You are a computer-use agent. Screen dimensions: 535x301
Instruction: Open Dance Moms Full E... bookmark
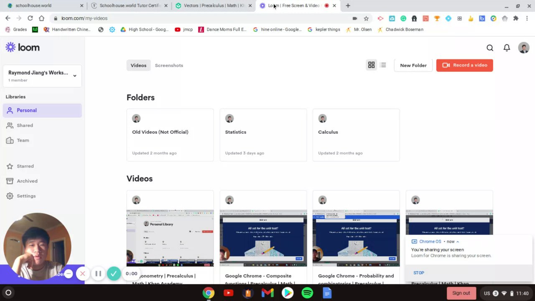[x=222, y=30]
